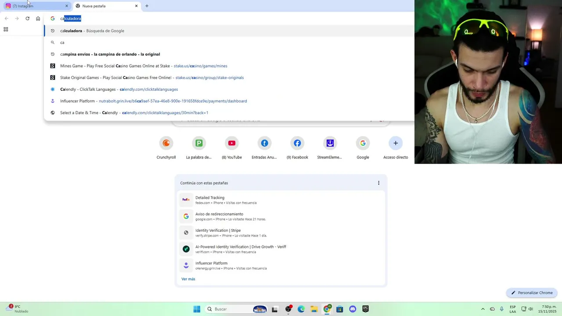
Task: Click the Ver más link
Action: click(188, 279)
